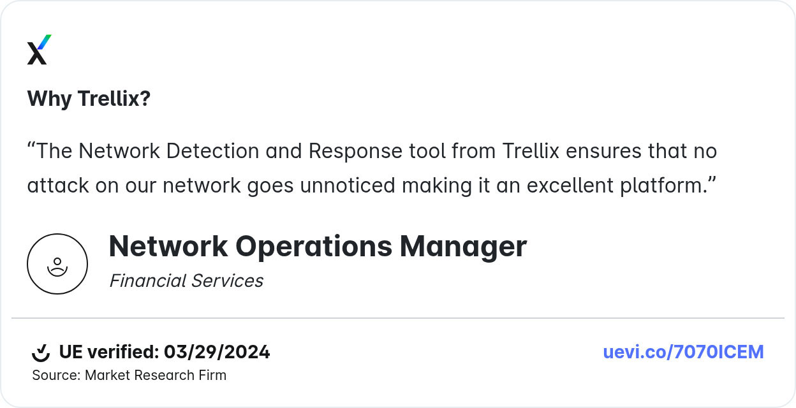Viewport: 796px width, 408px height.
Task: Click the UserEvidence X logo icon
Action: (38, 50)
